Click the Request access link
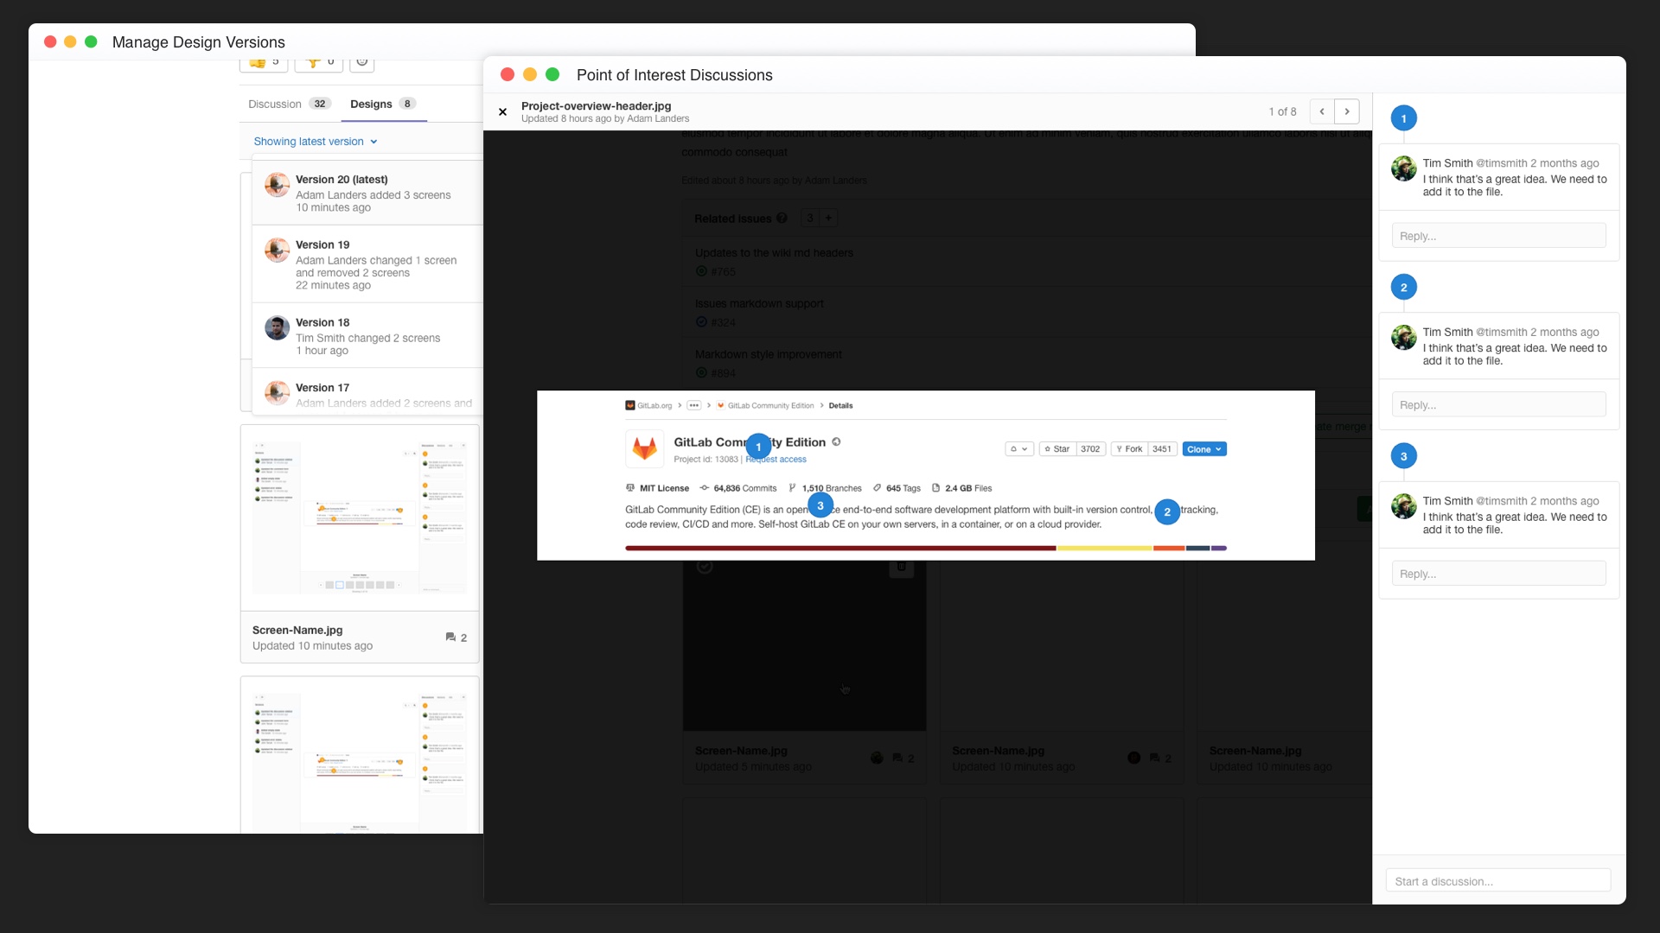The height and width of the screenshot is (933, 1660). 776,459
